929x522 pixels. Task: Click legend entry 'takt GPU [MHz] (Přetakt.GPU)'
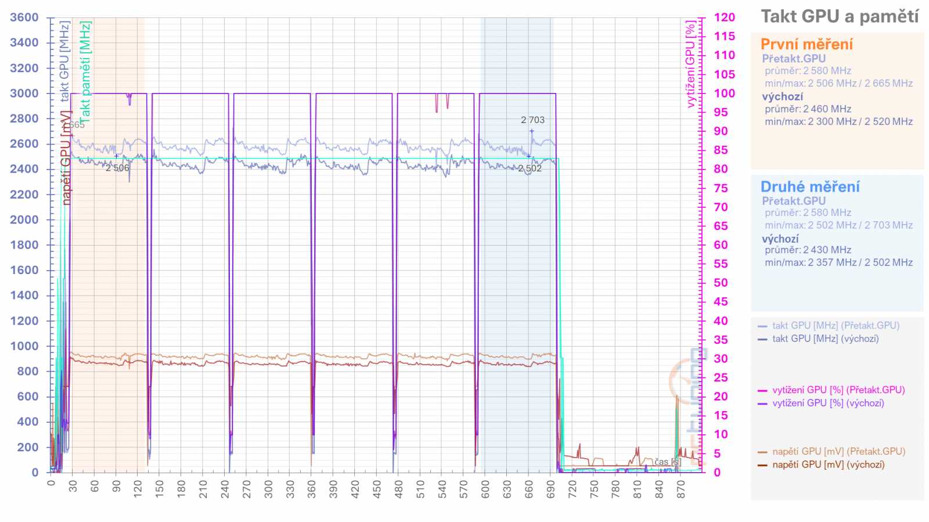pyautogui.click(x=836, y=325)
